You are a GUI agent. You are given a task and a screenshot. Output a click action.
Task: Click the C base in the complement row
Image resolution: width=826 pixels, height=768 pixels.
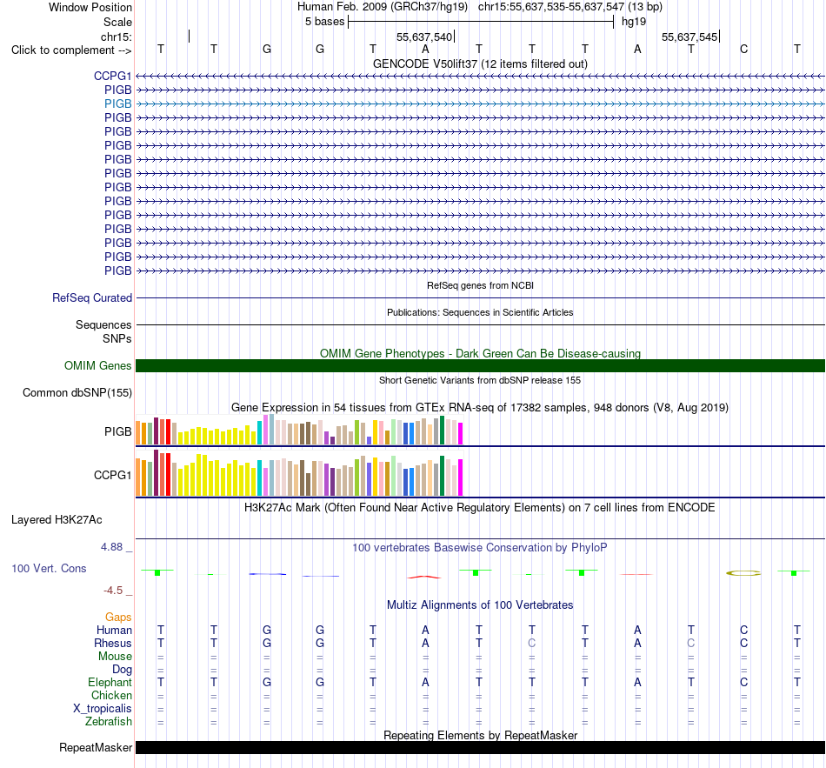pos(743,49)
